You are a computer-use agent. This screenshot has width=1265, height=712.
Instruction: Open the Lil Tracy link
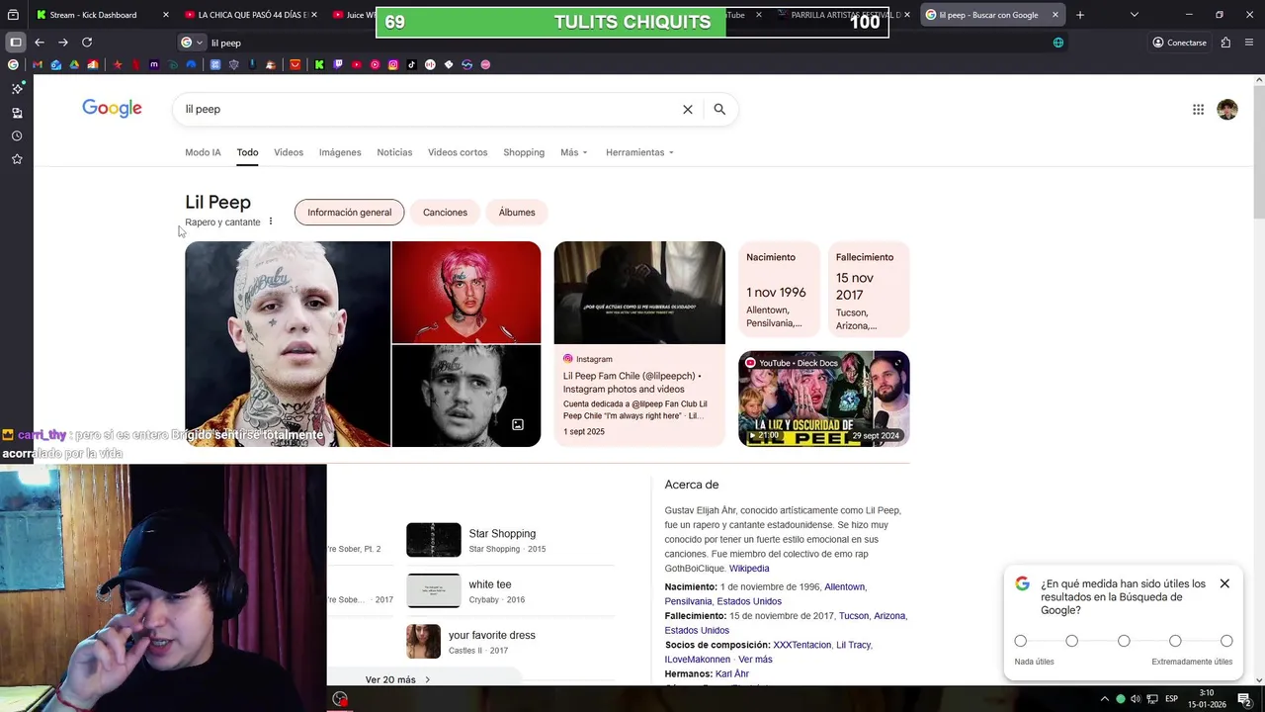854,645
